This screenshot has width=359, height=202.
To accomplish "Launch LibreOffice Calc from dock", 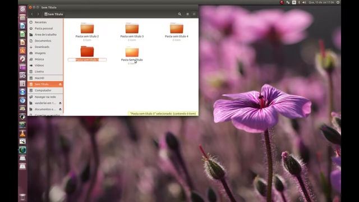I will tap(22, 34).
